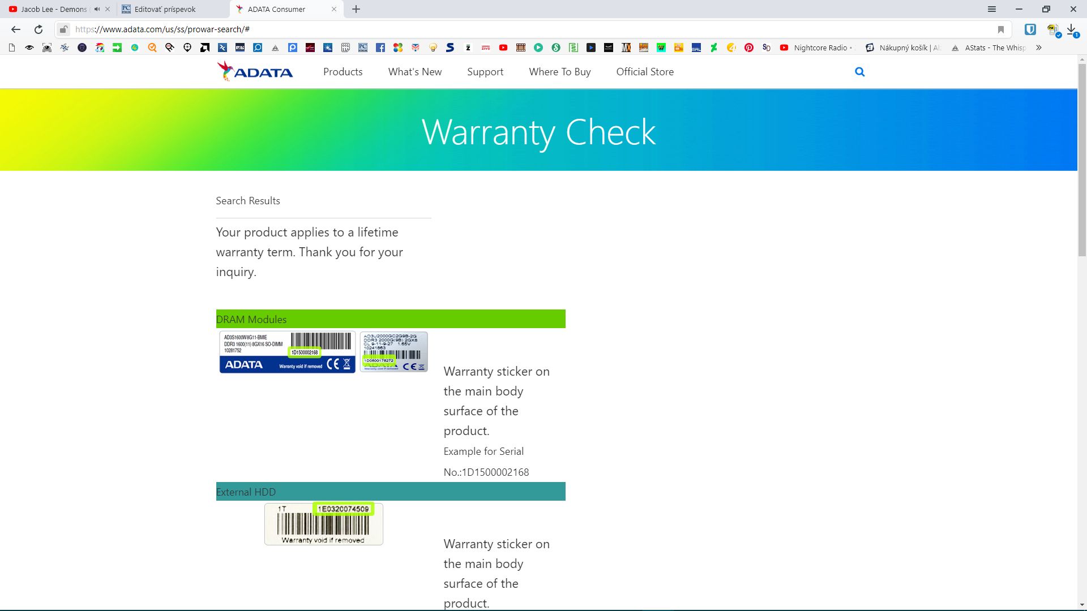
Task: Open the Bitwarden extension icon
Action: tap(1030, 29)
